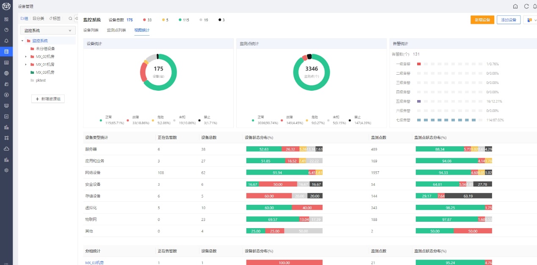Click the refresh icon in top bar
The width and height of the screenshot is (537, 265).
coord(526,6)
